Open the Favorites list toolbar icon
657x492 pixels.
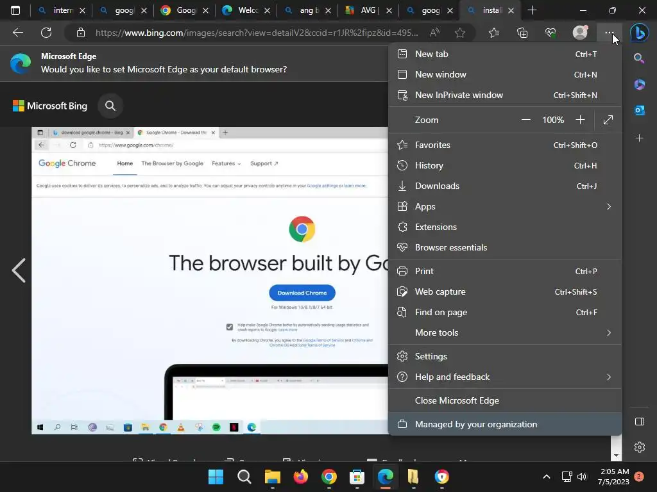(x=494, y=33)
